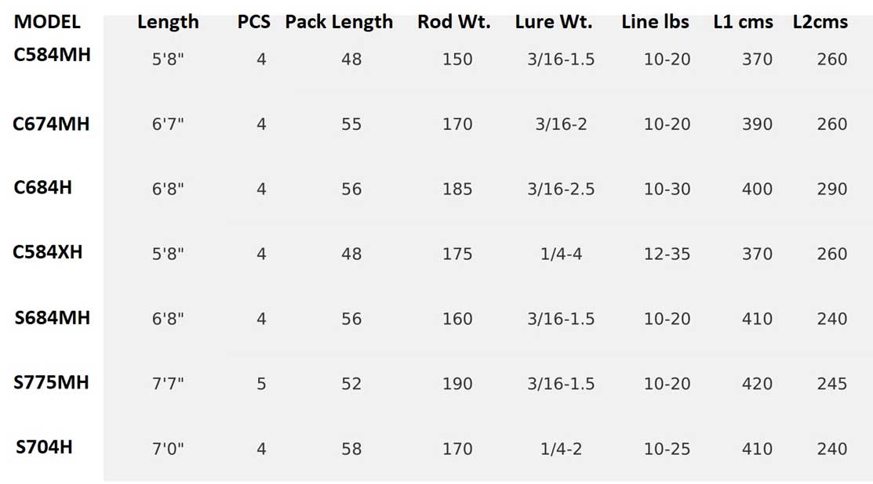Select the 10-25 line lbs cell
Viewport: 873px width, 484px height.
click(667, 449)
